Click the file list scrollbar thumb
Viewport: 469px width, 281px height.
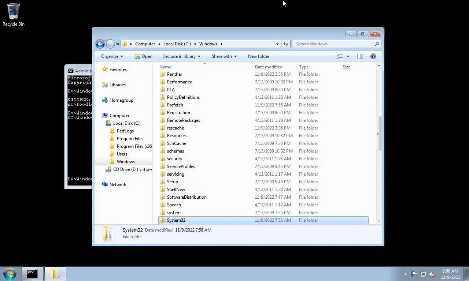(x=378, y=133)
